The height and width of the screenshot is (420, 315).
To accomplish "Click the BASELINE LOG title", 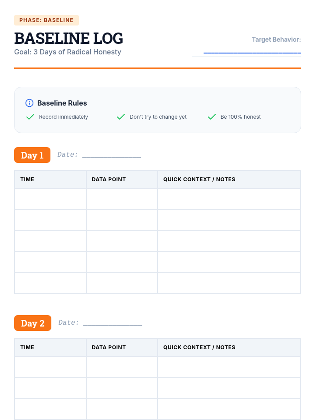I will pyautogui.click(x=69, y=38).
